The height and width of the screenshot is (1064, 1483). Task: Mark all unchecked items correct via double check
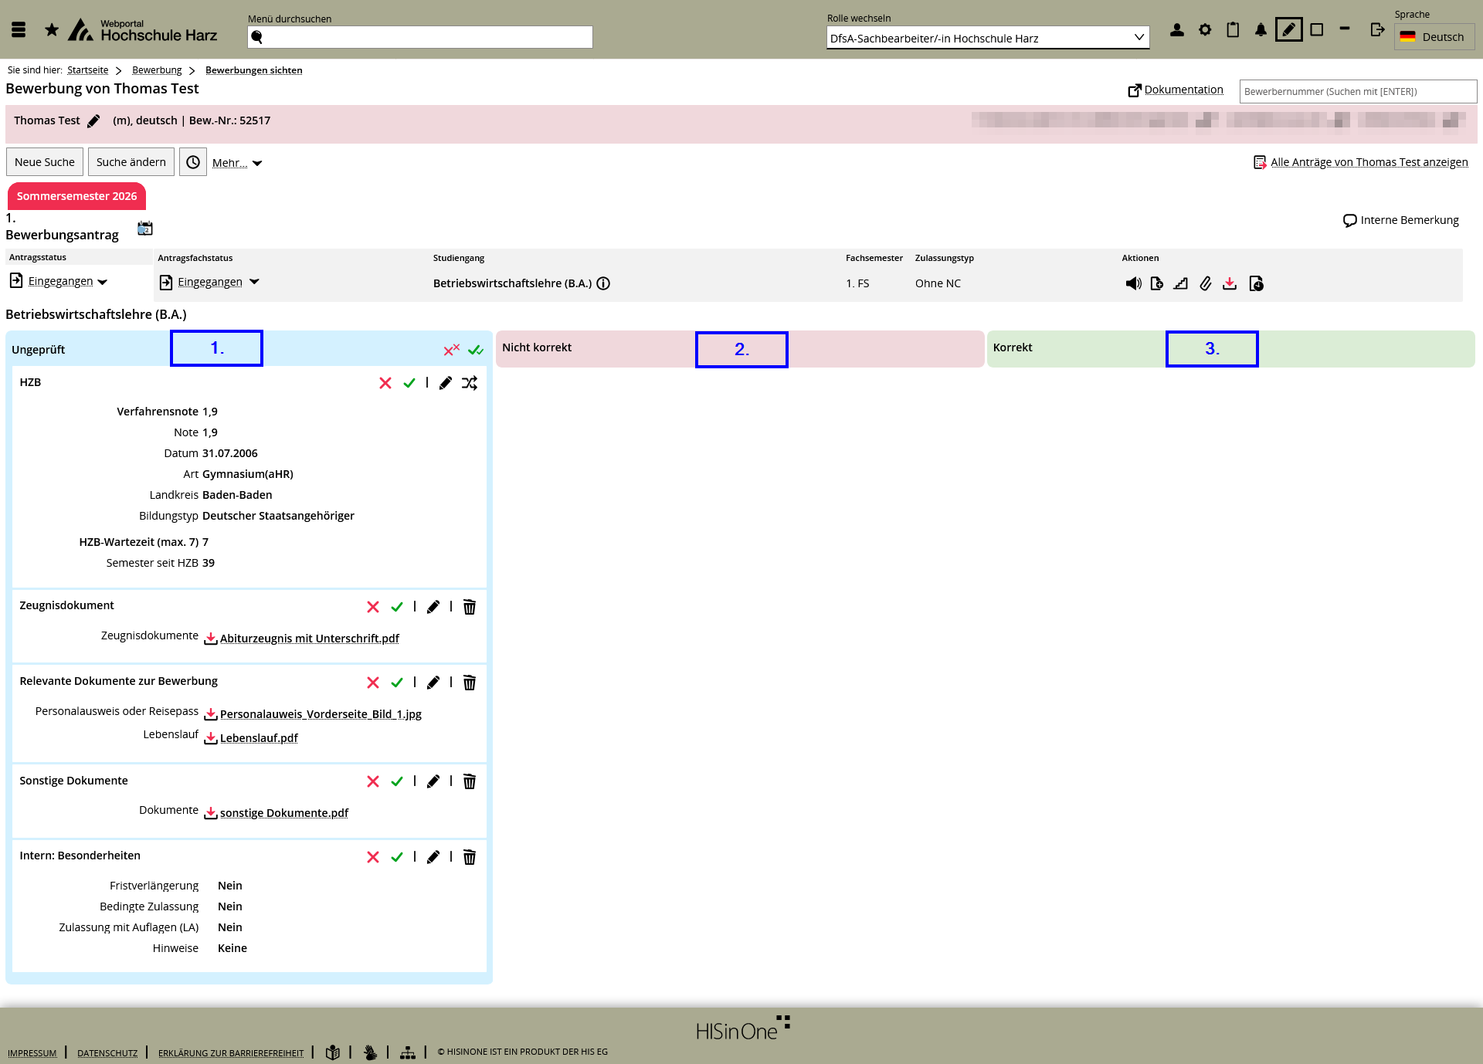pyautogui.click(x=476, y=350)
